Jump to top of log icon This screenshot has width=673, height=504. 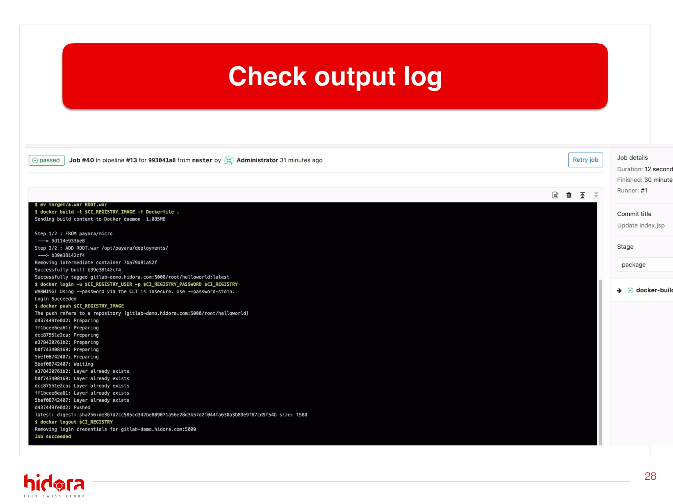point(582,195)
